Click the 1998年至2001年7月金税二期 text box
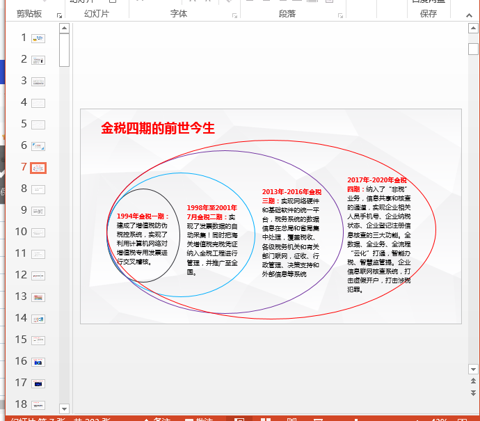 212,240
